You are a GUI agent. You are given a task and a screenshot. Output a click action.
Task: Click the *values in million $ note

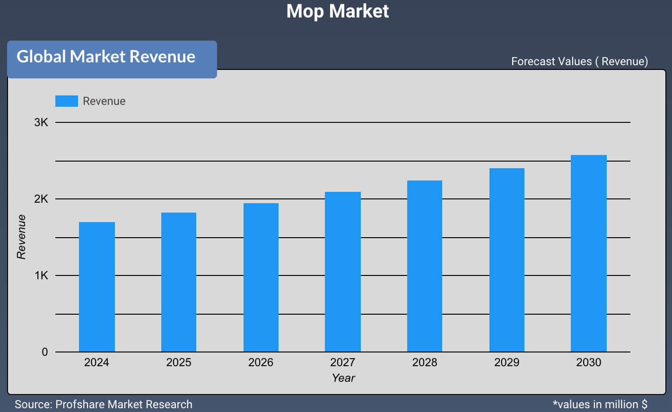tap(600, 404)
